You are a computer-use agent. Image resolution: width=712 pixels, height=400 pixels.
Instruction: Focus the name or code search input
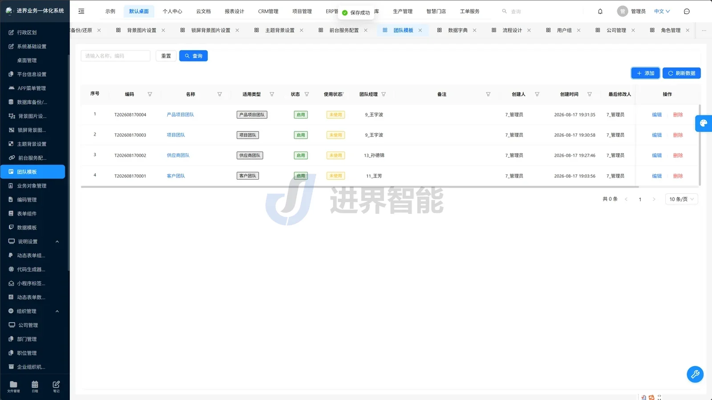pos(116,56)
